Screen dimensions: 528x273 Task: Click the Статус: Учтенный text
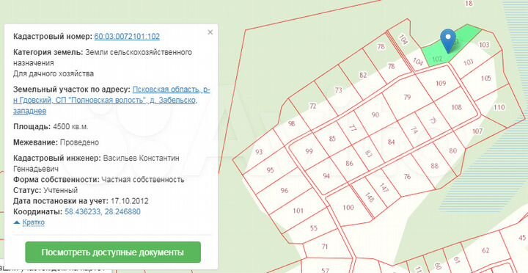click(45, 190)
